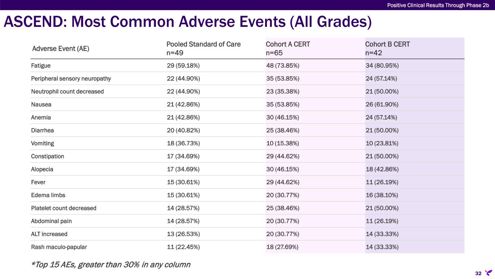The width and height of the screenshot is (495, 279).
Task: Click the ASCEND slide title
Action: click(x=187, y=23)
